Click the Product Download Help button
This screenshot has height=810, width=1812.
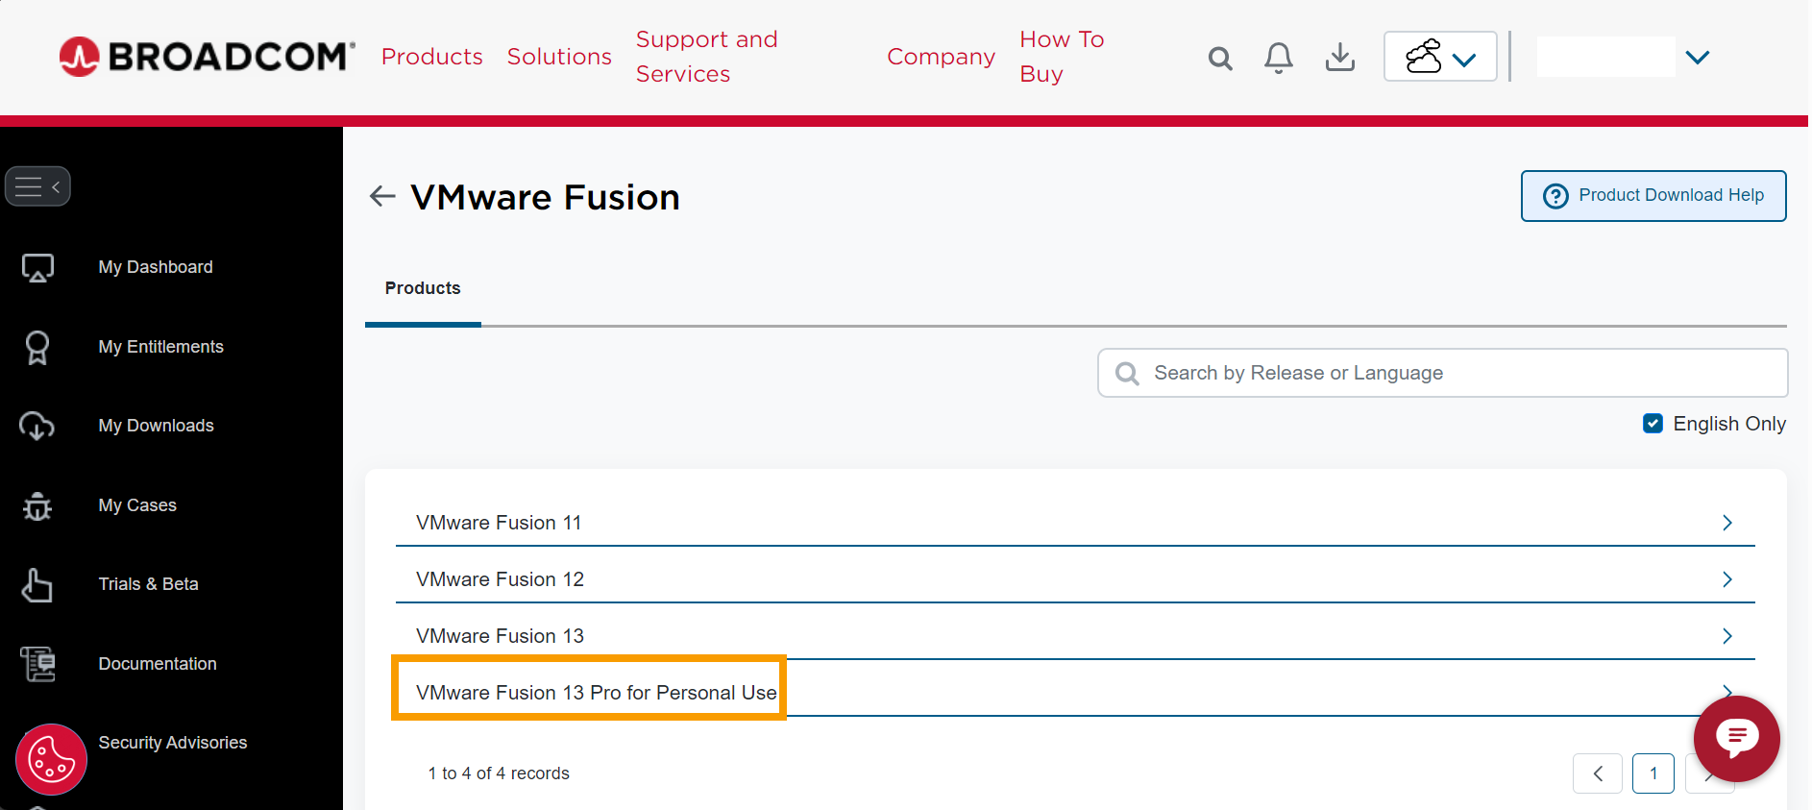[x=1653, y=196]
